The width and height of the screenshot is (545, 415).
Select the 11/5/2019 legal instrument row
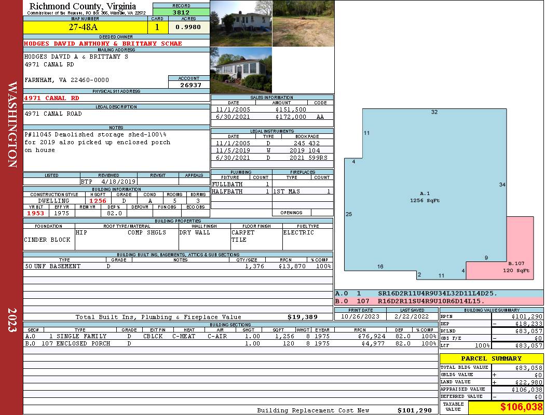click(x=272, y=150)
